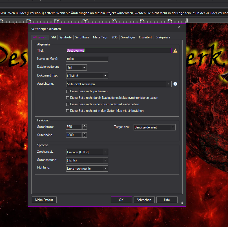Click the resize grip icon in the dialog corner
This screenshot has height=227, width=228.
click(x=182, y=203)
